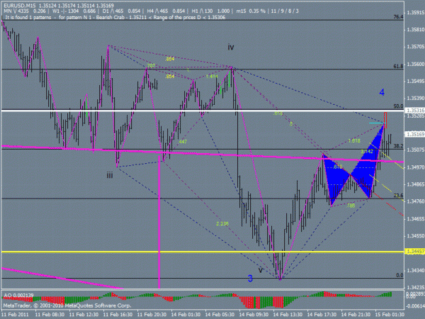The image size is (425, 319).
Task: Click the 1.34340 price axis label
Action: click(x=415, y=271)
